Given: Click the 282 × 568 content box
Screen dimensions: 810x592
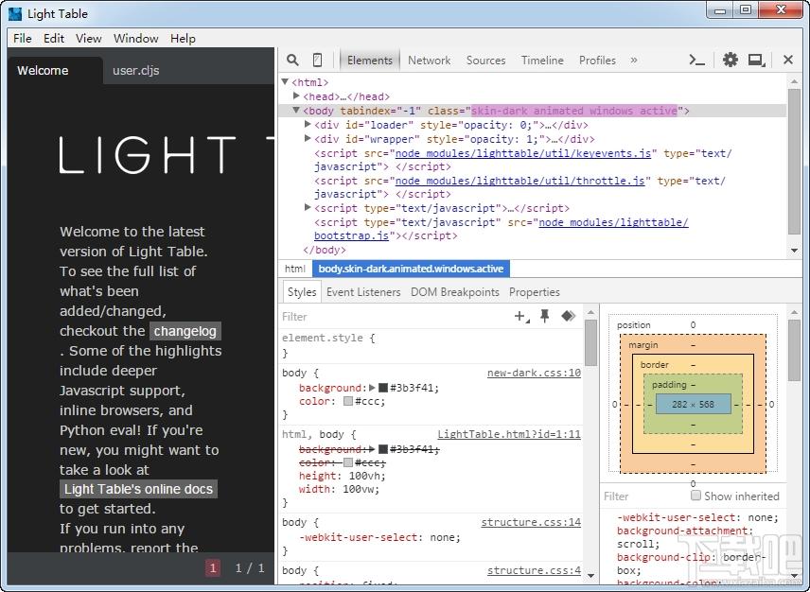Looking at the screenshot, I should point(694,404).
